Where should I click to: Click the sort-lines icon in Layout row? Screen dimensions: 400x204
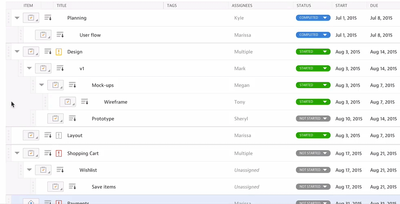coord(48,135)
